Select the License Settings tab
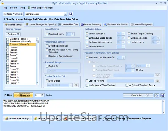Image resolution: width=168 pixels, height=131 pixels. tap(14, 25)
